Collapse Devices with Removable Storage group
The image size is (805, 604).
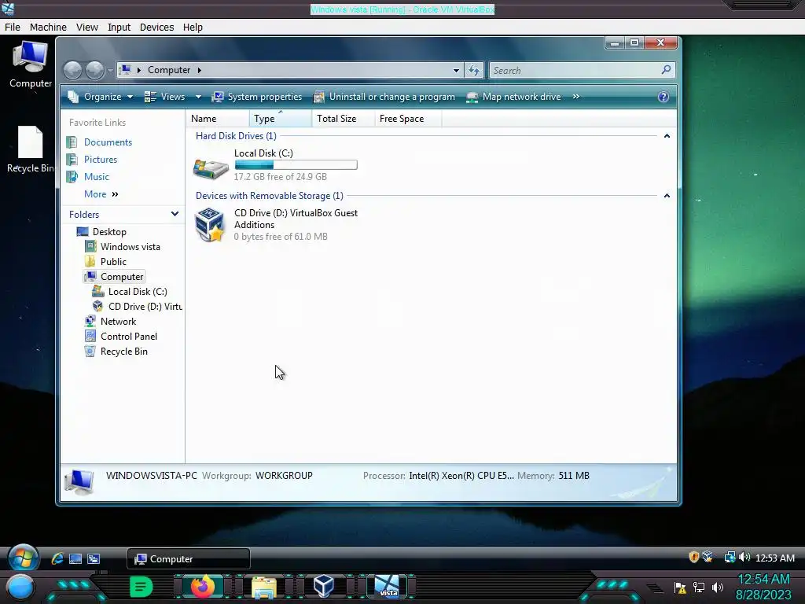click(x=667, y=196)
